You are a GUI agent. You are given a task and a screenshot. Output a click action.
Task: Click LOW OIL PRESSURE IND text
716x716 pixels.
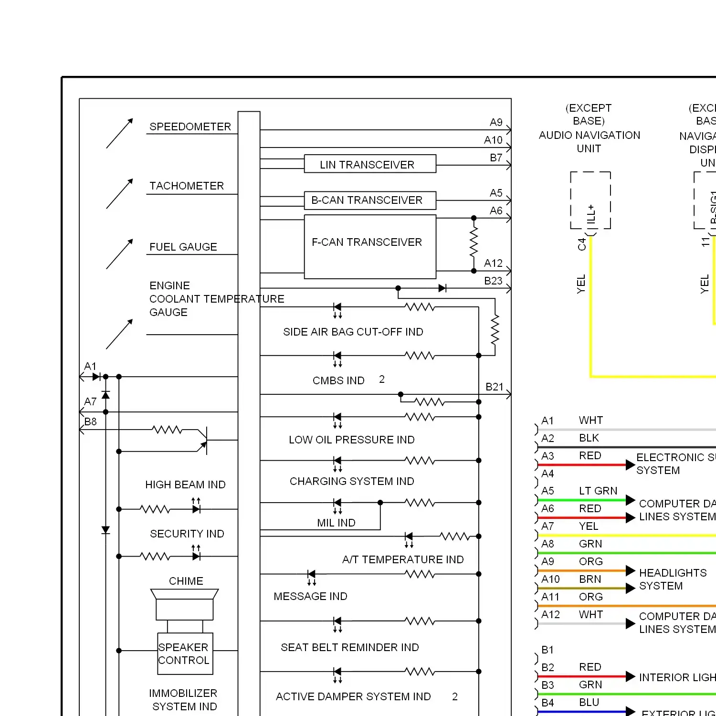pos(352,440)
